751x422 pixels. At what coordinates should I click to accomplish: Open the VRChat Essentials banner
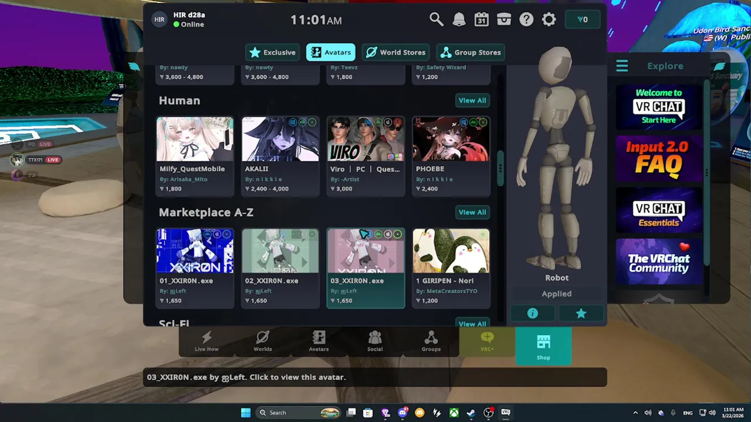pos(659,210)
